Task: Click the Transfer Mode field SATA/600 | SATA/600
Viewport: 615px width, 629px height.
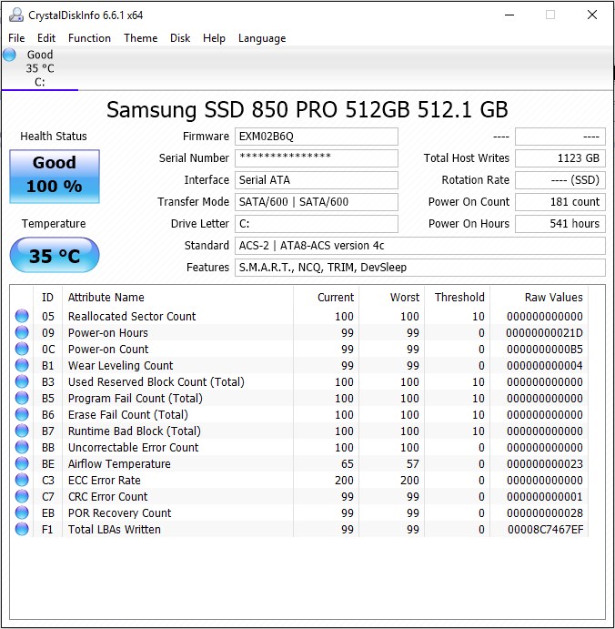Action: click(x=317, y=202)
